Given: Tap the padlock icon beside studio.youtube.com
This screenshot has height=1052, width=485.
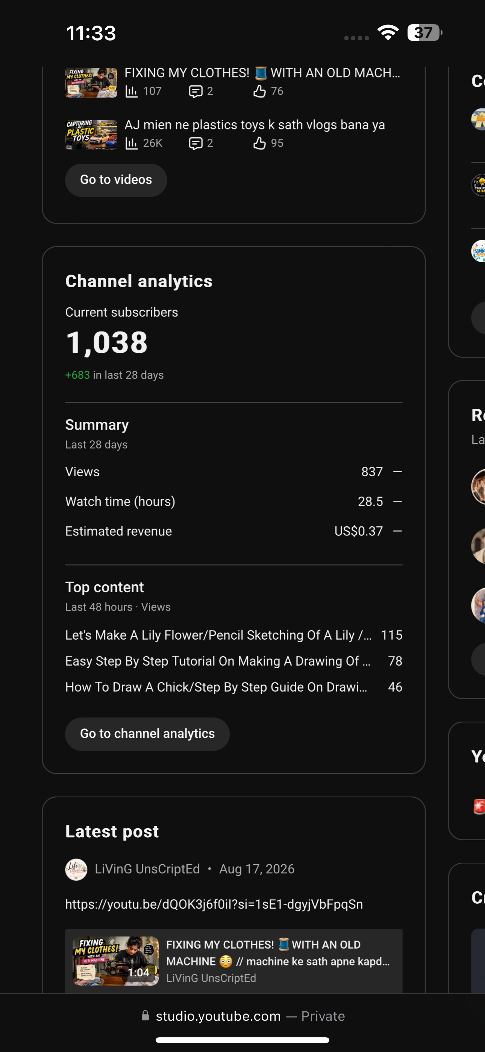Looking at the screenshot, I should pyautogui.click(x=145, y=1016).
